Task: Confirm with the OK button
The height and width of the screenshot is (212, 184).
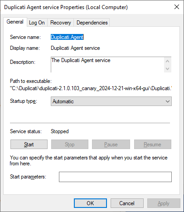Action: [90, 203]
